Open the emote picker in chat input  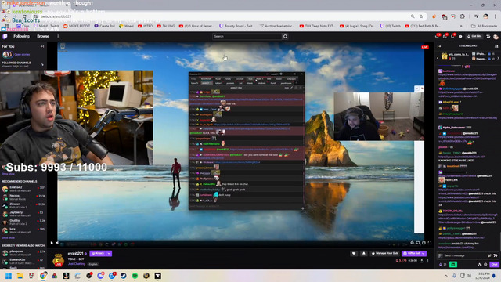click(496, 255)
